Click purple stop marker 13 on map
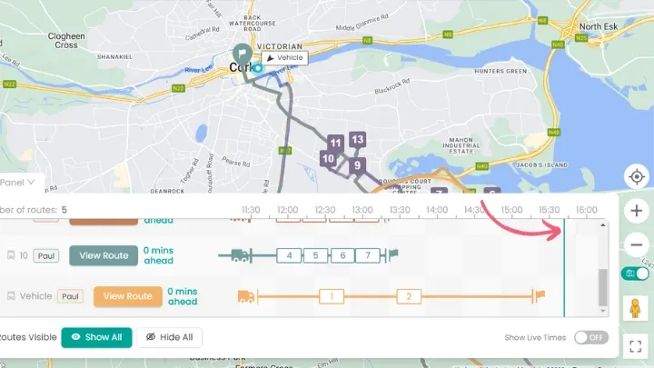This screenshot has width=654, height=368. coord(358,140)
